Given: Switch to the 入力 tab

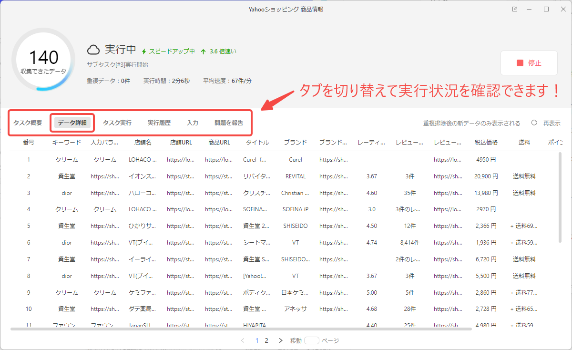Looking at the screenshot, I should 193,123.
